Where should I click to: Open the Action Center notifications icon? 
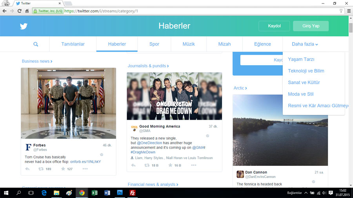(331, 193)
